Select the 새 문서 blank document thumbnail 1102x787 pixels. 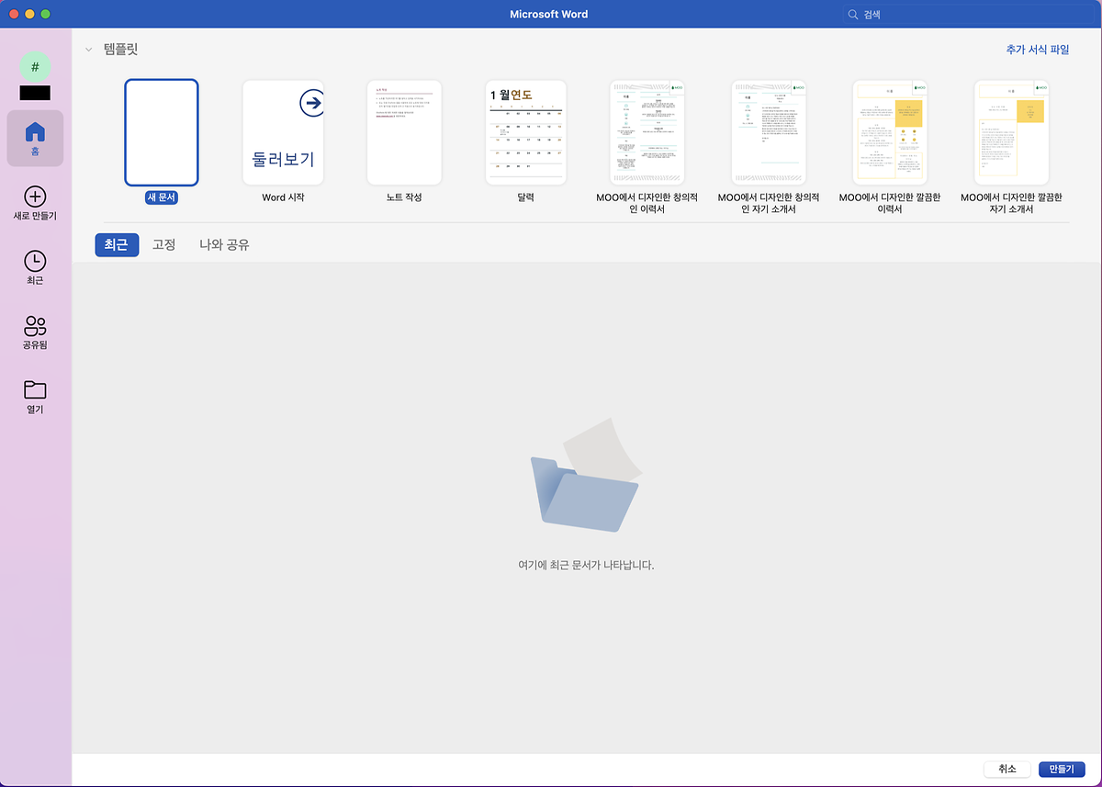point(162,133)
